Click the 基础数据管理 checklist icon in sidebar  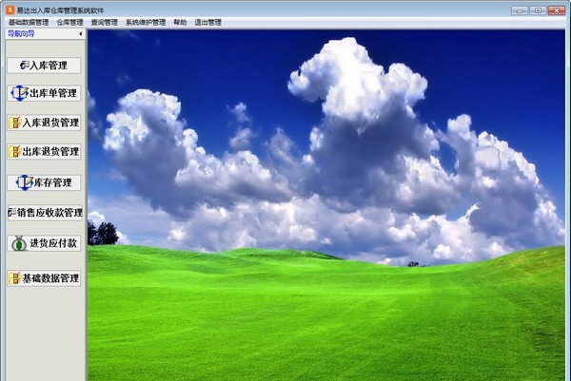pos(15,278)
